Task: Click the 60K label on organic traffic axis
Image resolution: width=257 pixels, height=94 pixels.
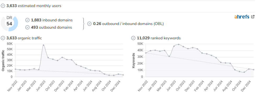Action: [9, 43]
